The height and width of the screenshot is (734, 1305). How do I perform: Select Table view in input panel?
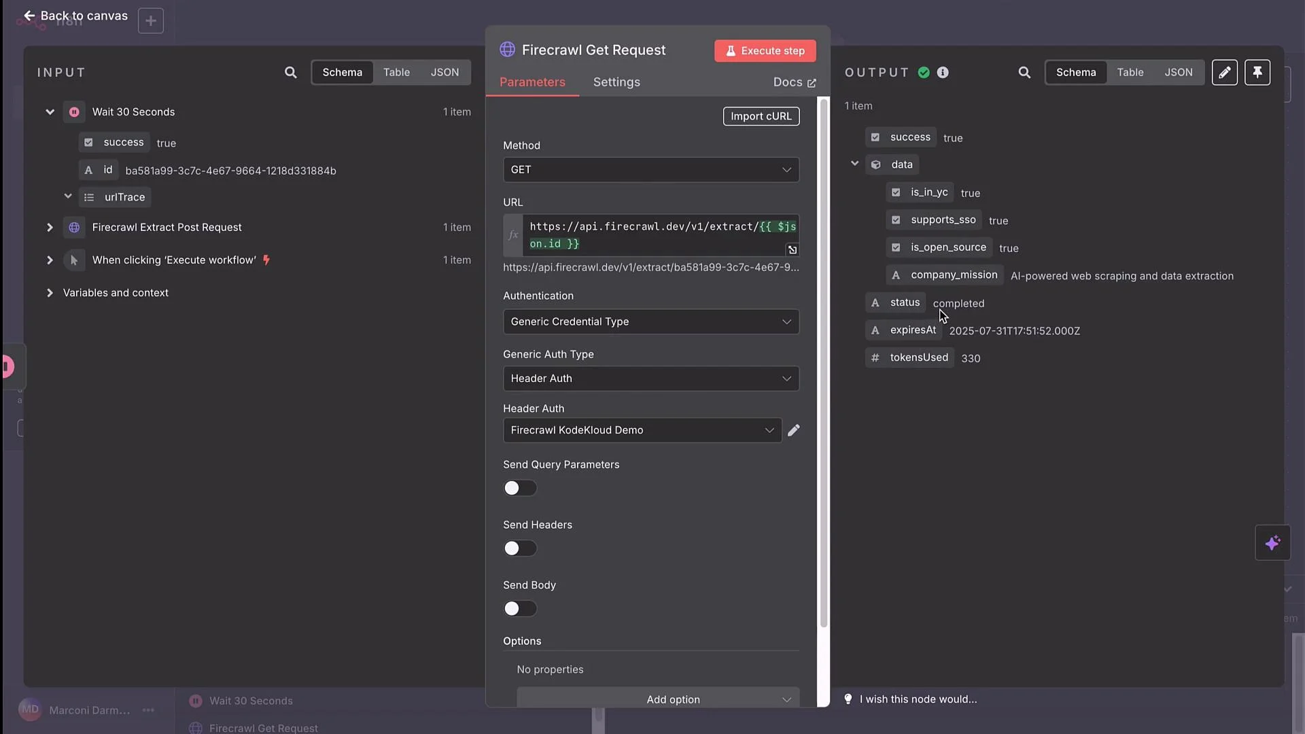396,72
